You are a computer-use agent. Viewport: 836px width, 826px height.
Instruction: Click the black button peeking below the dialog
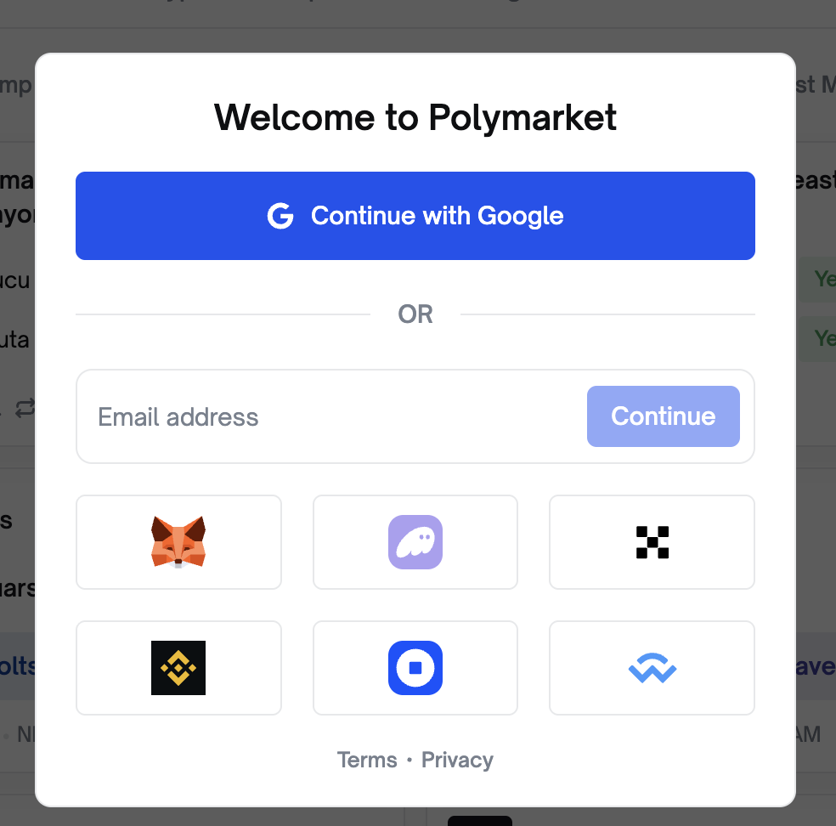tap(480, 821)
